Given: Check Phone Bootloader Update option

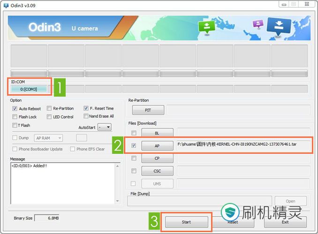Looking at the screenshot, I should point(15,149).
